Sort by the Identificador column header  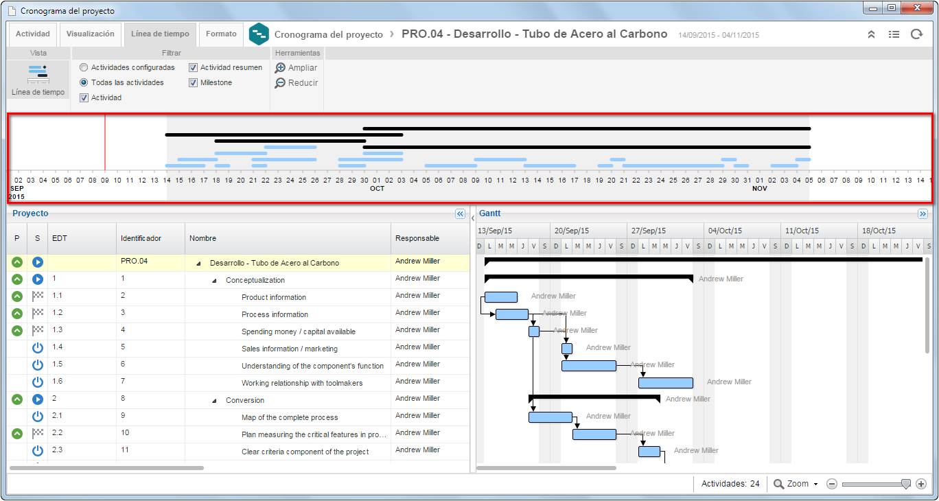150,238
